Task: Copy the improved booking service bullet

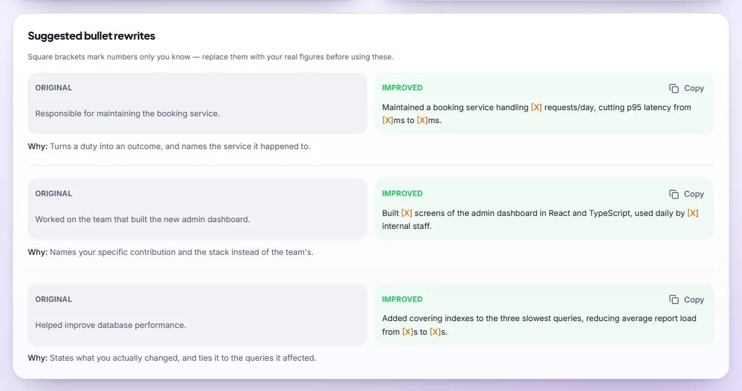Action: coord(686,88)
